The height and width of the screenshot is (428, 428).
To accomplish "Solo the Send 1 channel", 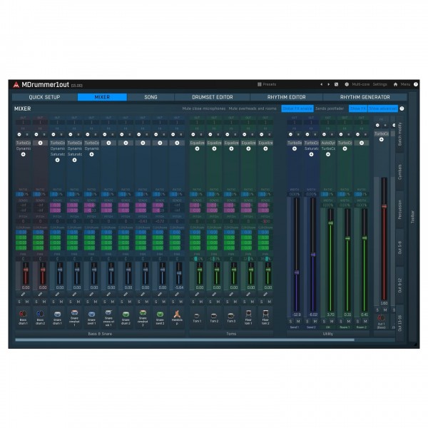I will (x=292, y=321).
